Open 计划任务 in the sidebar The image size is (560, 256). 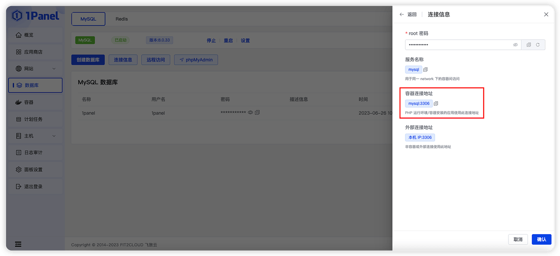pos(35,119)
